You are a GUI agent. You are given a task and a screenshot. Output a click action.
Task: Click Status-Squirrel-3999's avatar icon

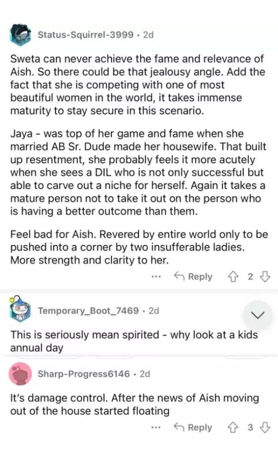[x=21, y=35]
